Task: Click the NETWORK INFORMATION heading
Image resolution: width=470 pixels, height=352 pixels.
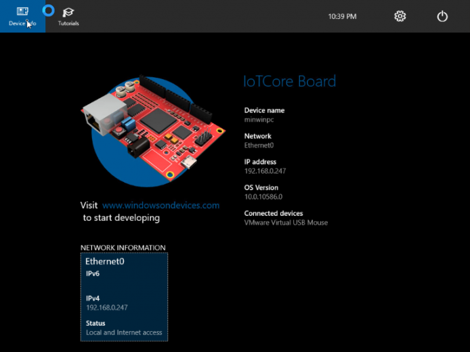Action: click(123, 248)
